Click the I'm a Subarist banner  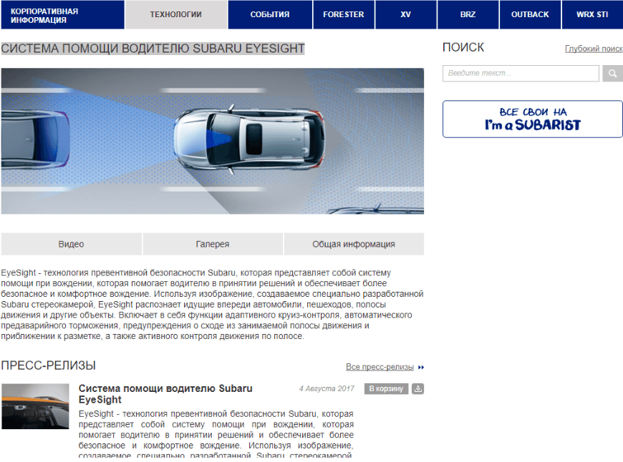[x=532, y=119]
